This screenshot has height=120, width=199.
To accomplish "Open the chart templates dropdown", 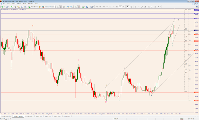I will pos(93,7).
